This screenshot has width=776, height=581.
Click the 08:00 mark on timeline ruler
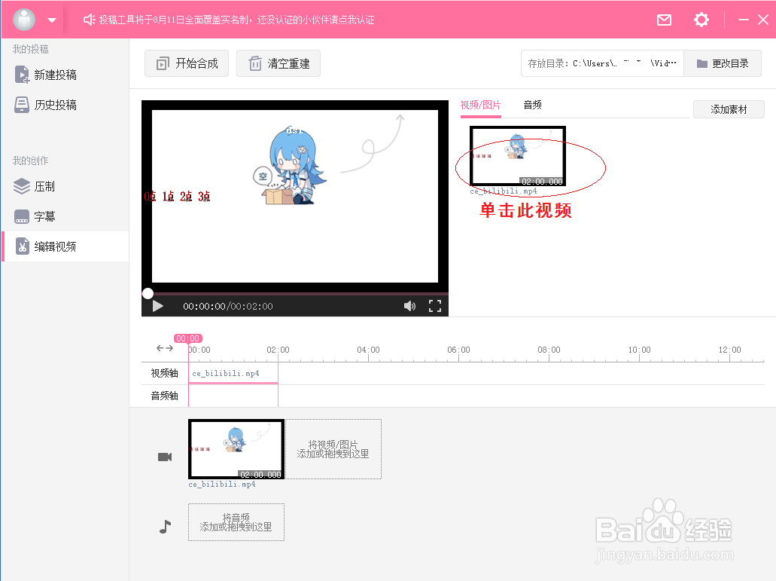[549, 350]
